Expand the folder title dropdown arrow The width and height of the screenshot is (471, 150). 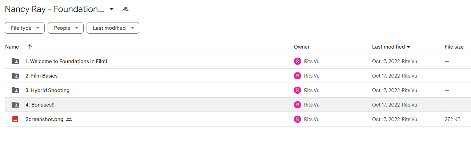point(112,9)
